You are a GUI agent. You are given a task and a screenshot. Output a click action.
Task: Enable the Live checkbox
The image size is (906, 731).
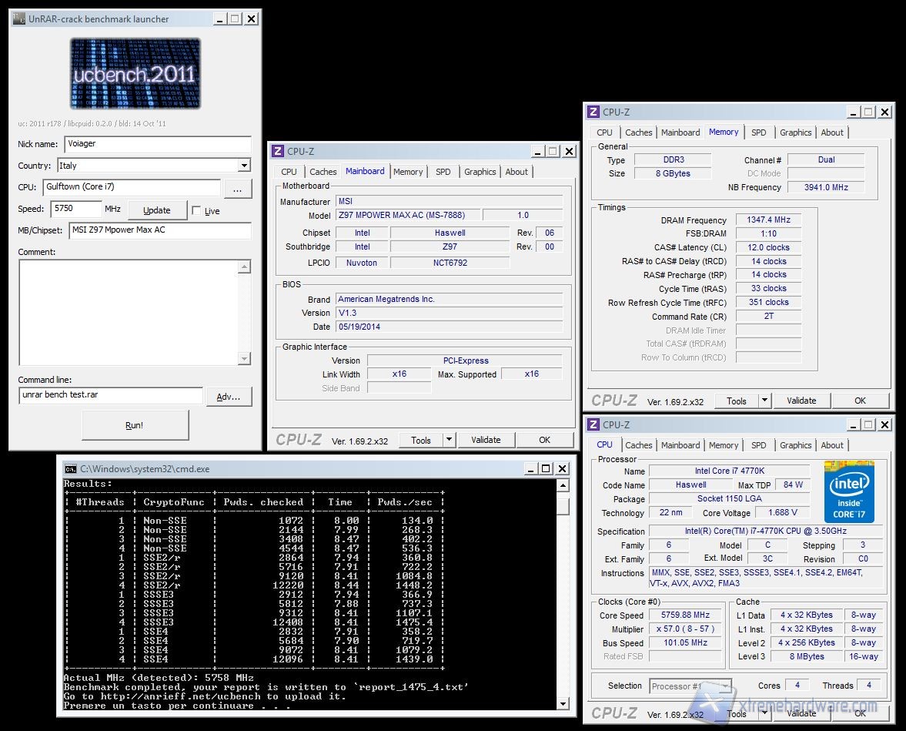196,211
